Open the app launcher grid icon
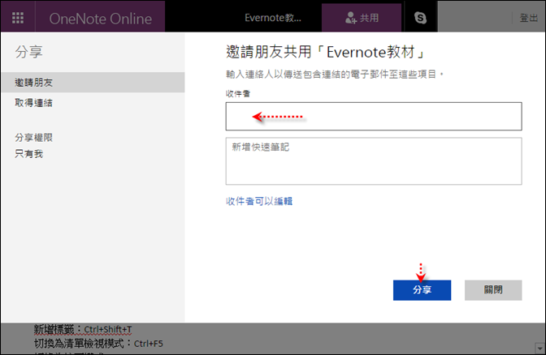Image resolution: width=546 pixels, height=355 pixels. coord(18,18)
